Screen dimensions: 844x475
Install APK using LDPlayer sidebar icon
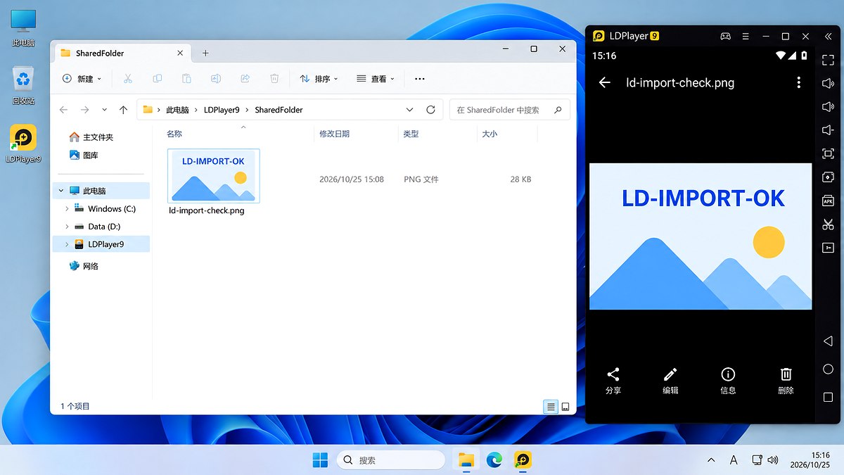[828, 201]
